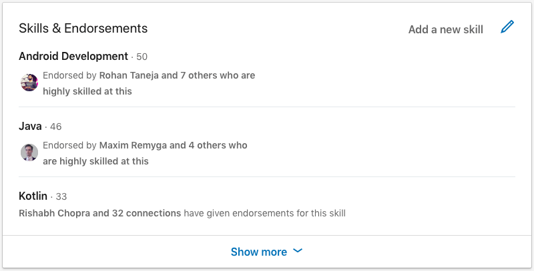This screenshot has width=534, height=271.
Task: Open Rohan Taneja's profile avatar
Action: [x=29, y=83]
